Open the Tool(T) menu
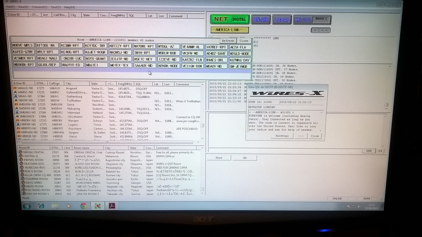Viewport: 422px width, 237px height. [56, 7]
